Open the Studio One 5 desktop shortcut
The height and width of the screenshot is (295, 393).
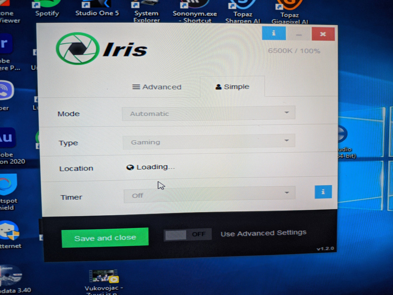pos(97,8)
